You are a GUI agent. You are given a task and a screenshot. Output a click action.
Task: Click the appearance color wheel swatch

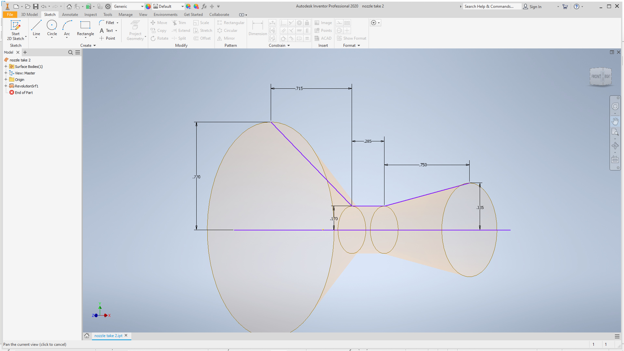pyautogui.click(x=148, y=6)
